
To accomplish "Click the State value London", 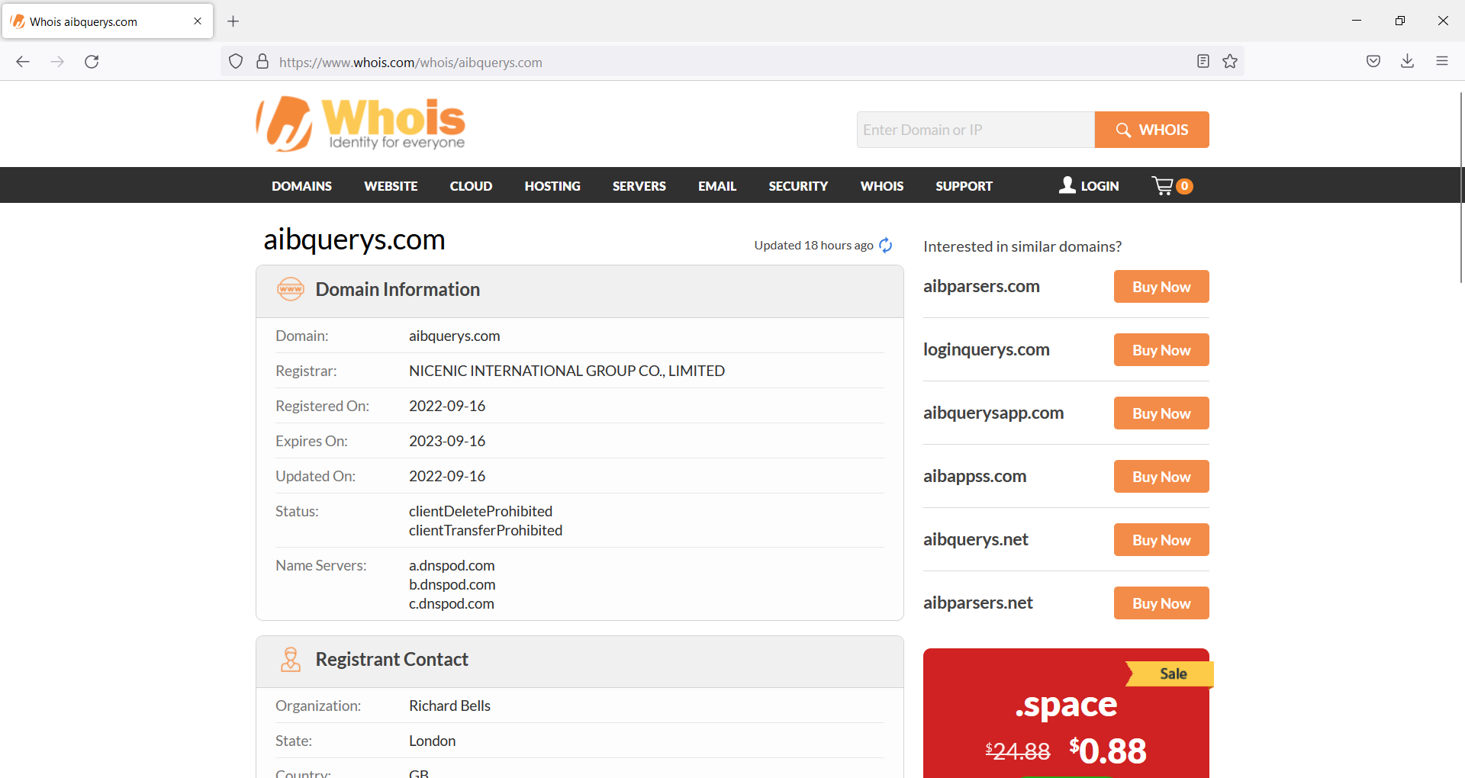I will 432,741.
